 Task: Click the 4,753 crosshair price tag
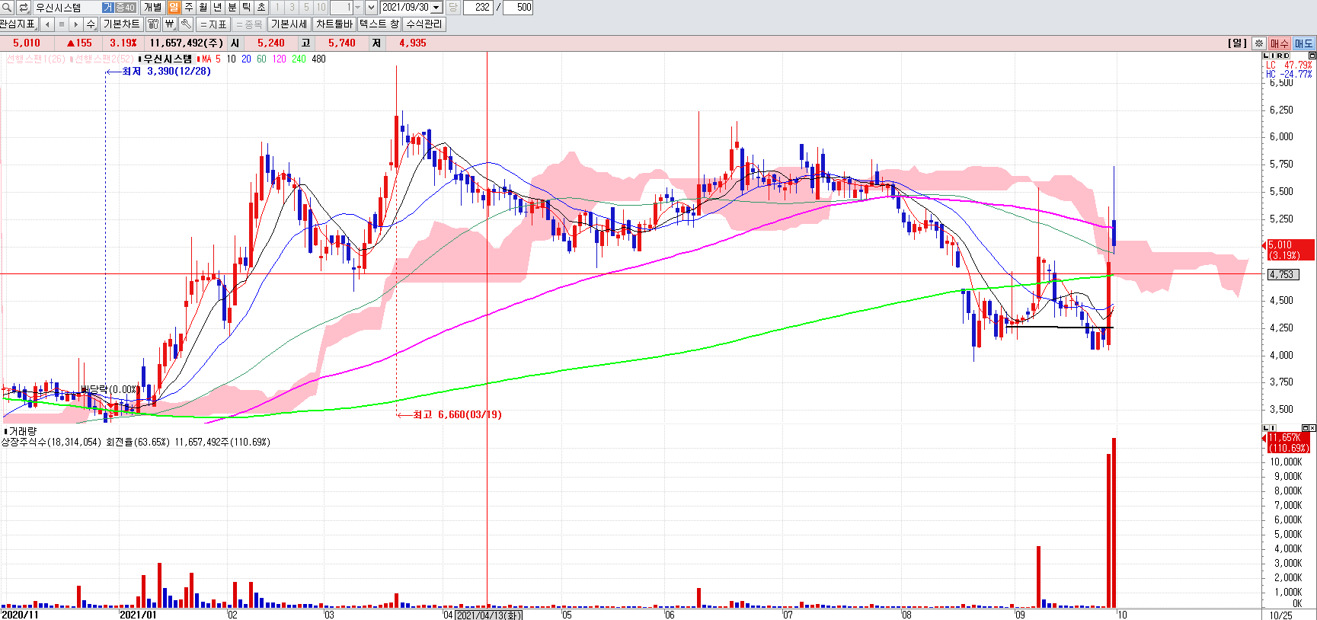pos(1283,274)
